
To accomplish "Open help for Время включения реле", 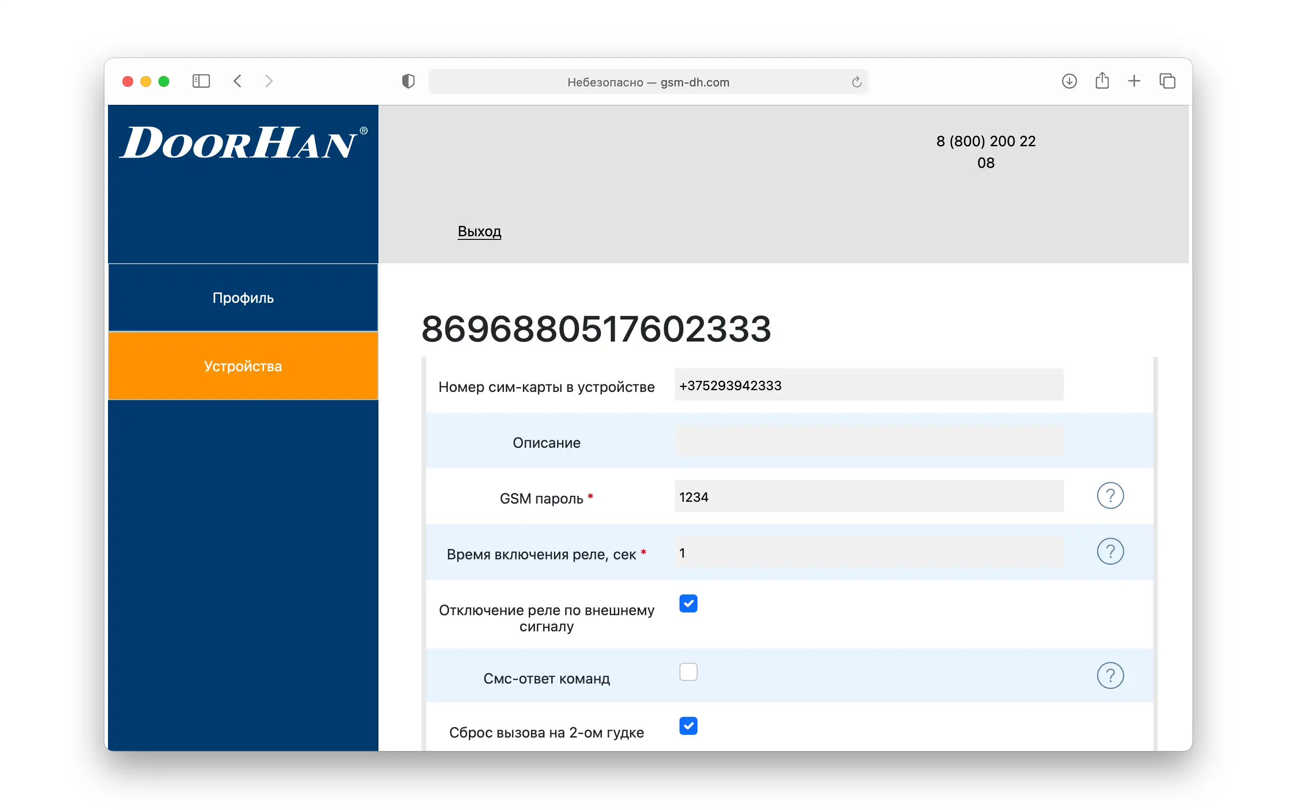I will click(x=1110, y=551).
